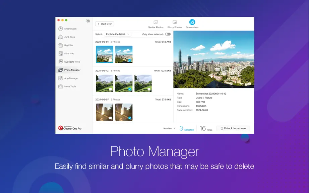Click the Unlock to remove button
Viewport: 309px width, 193px height.
[233, 128]
